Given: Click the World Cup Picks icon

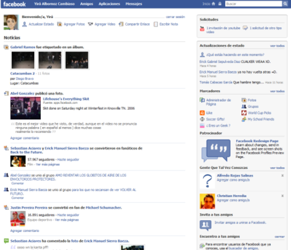Looking at the screenshot, I should click(244, 113).
